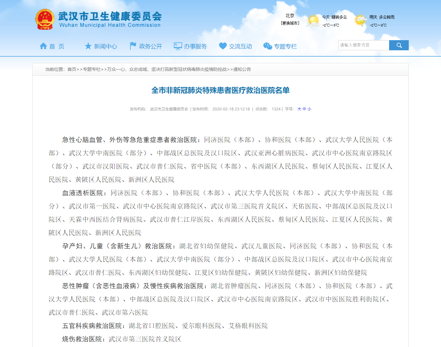Click today's sunny weather icon
441x347 pixels.
(313, 21)
